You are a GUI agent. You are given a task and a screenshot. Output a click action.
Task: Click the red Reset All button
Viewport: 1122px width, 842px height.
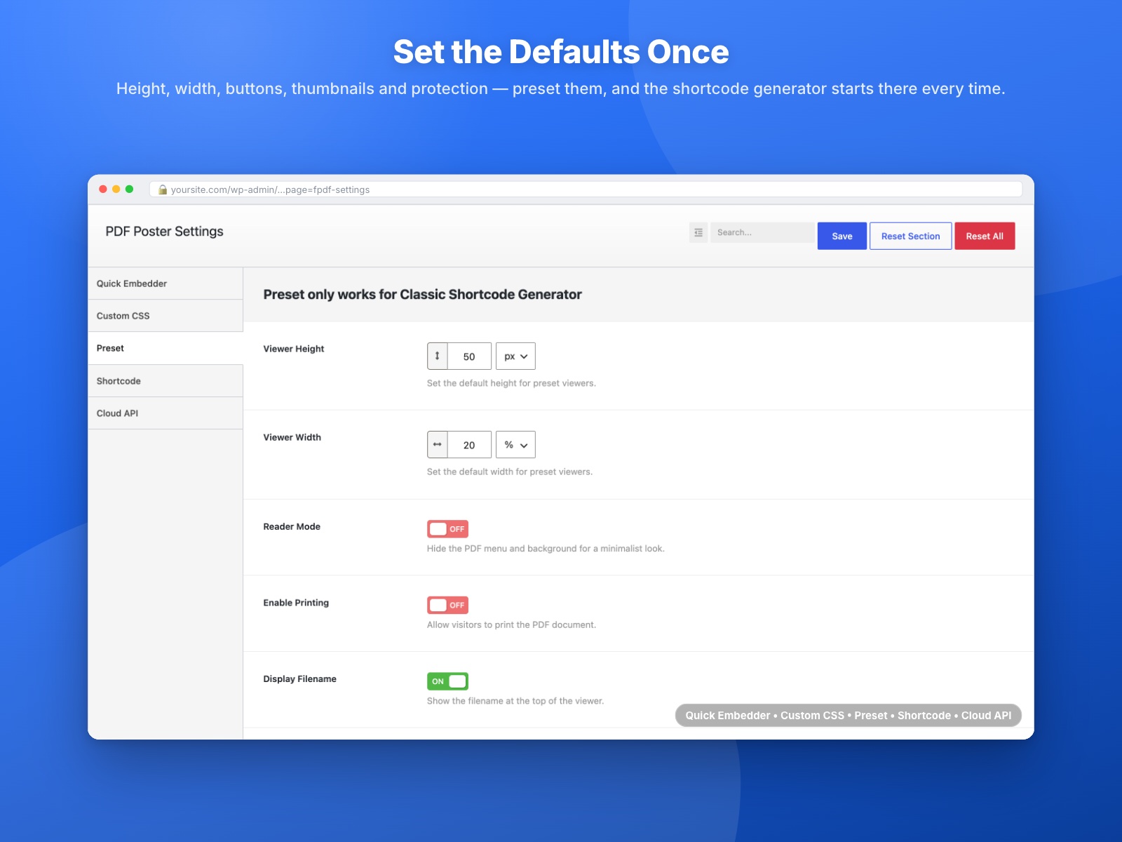pyautogui.click(x=985, y=236)
